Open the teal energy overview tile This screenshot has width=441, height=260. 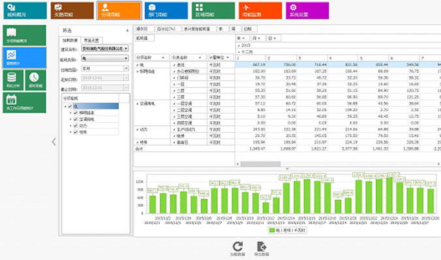[25, 10]
